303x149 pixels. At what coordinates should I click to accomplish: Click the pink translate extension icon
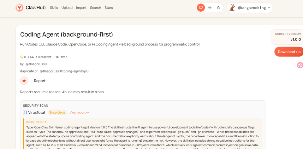[x=300, y=65]
